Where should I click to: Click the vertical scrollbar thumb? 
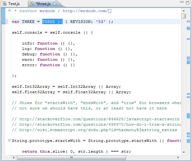184,16
